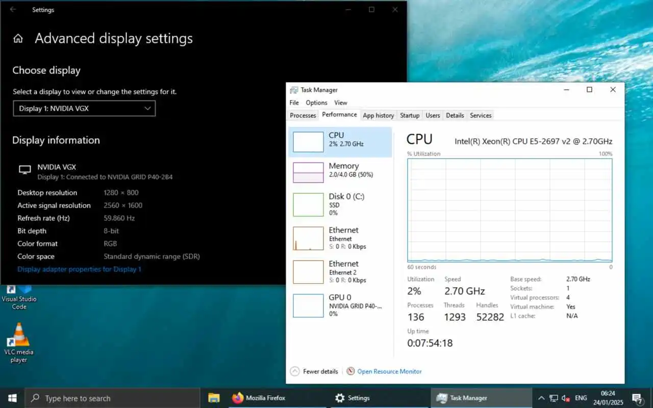653x408 pixels.
Task: Click the Virtual processors value 4
Action: tap(568, 297)
